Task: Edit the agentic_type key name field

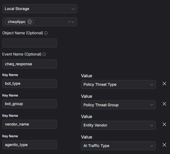Action: [30, 145]
